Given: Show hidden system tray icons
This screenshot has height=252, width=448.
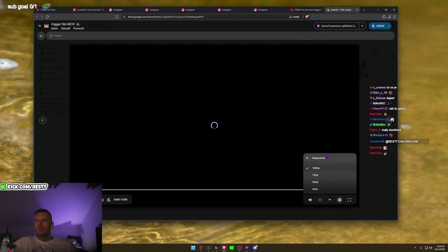Looking at the screenshot, I should tap(415, 248).
